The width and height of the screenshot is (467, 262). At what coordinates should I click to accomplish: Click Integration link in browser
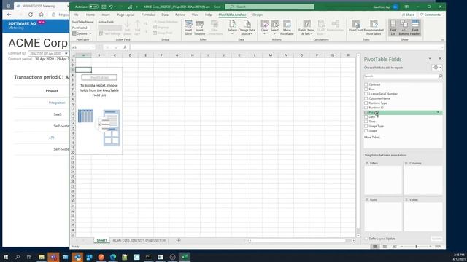click(x=57, y=103)
